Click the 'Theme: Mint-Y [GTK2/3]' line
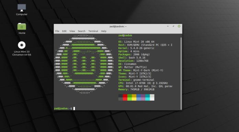 (x=135, y=73)
